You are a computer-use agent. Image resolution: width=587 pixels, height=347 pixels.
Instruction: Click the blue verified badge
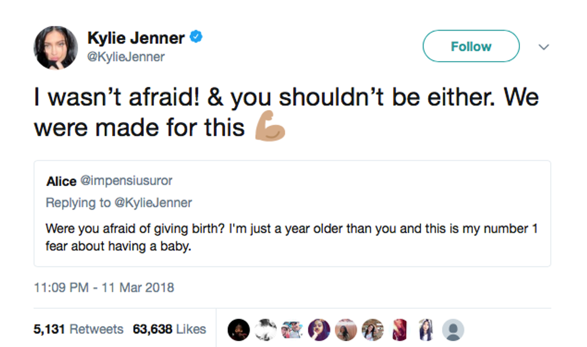coord(196,38)
